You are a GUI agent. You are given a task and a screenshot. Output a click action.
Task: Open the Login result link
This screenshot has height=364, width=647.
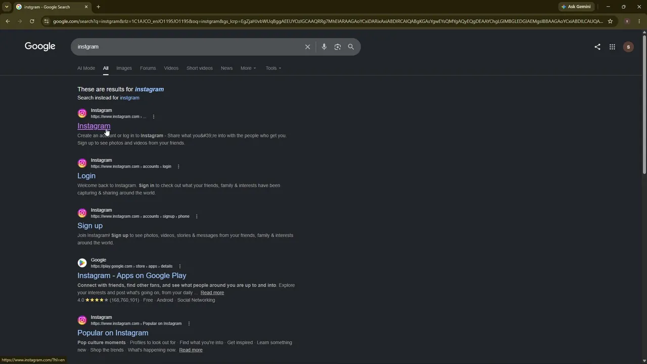point(86,176)
